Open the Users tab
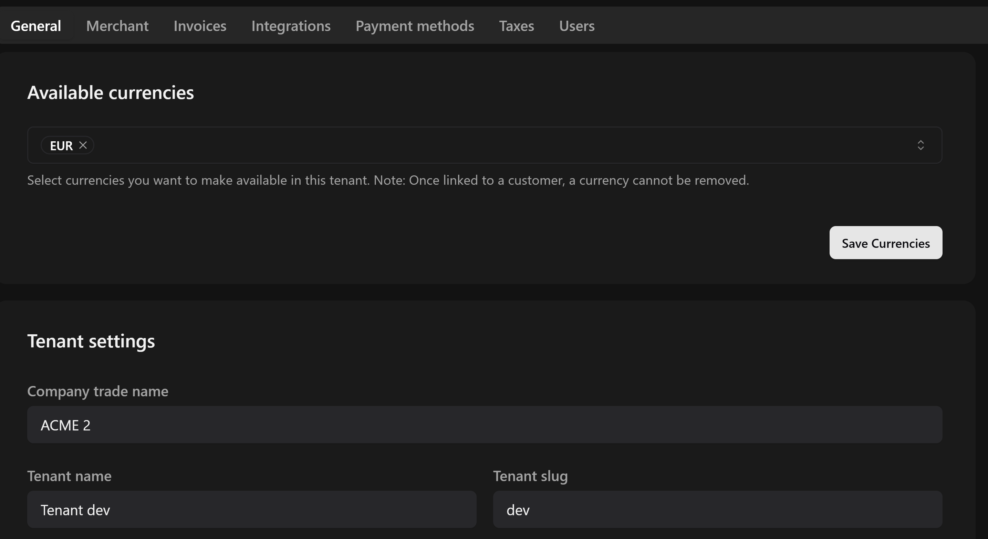Screen dimensions: 988x539 (x=576, y=26)
